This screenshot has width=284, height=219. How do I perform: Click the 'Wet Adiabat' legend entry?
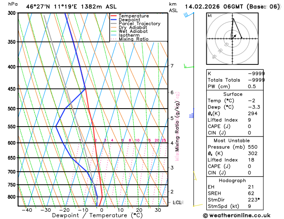(x=133, y=31)
